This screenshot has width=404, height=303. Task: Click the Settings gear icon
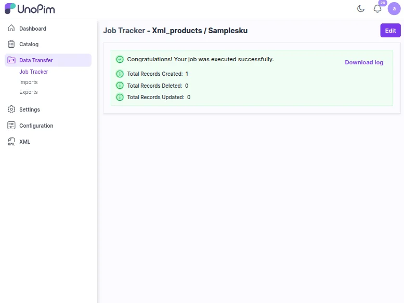[x=11, y=109]
